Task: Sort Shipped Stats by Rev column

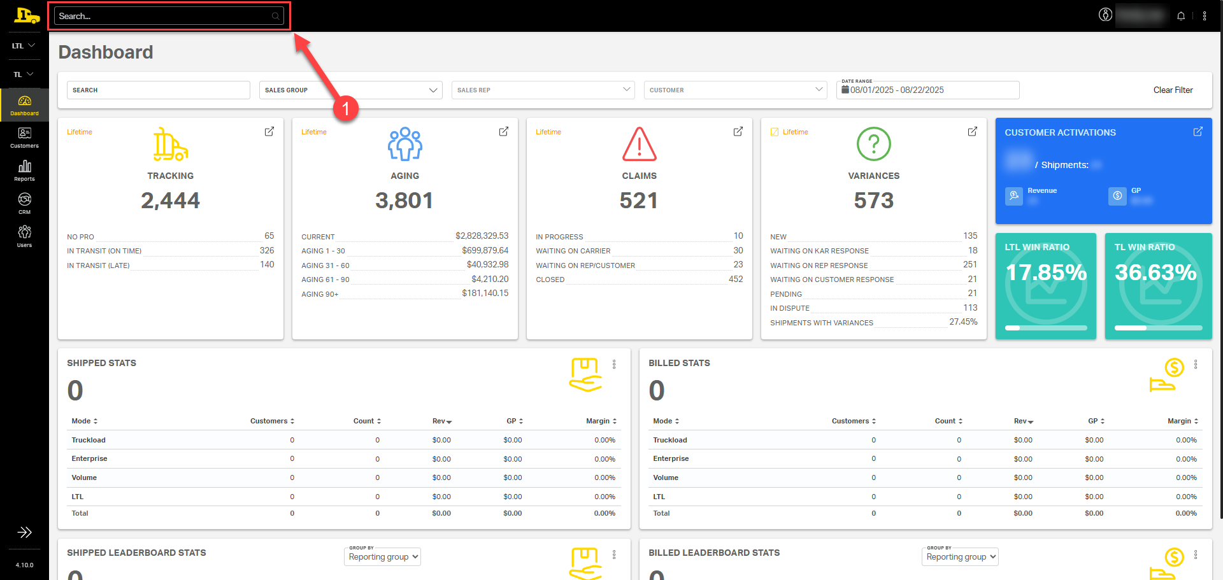Action: 441,421
